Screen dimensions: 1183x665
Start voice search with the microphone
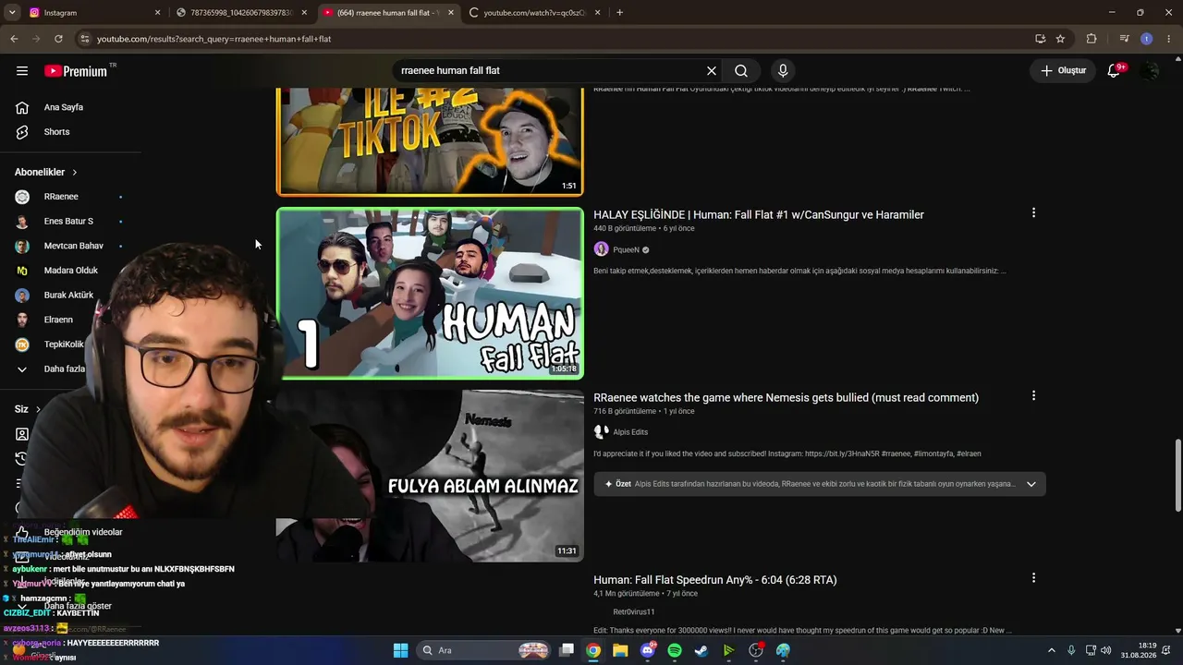(x=783, y=71)
